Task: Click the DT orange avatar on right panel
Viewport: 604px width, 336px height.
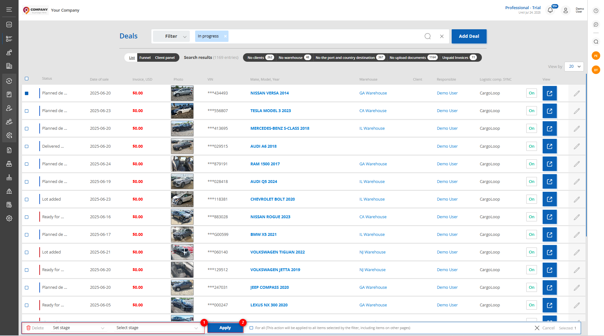Action: [596, 70]
